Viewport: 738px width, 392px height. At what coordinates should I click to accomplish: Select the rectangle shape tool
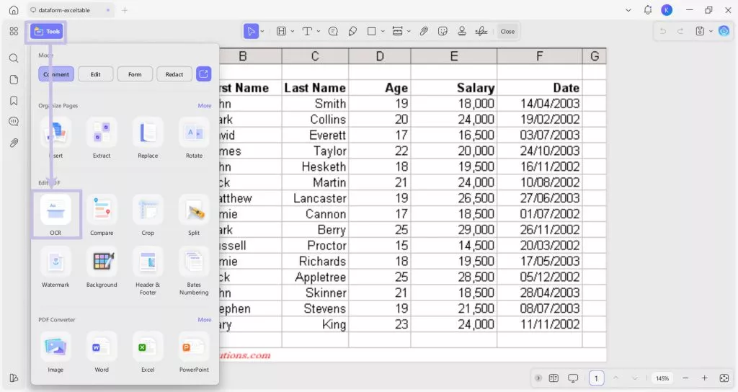coord(372,32)
